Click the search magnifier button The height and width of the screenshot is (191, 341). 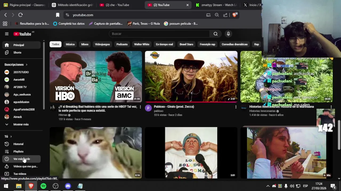point(216,34)
